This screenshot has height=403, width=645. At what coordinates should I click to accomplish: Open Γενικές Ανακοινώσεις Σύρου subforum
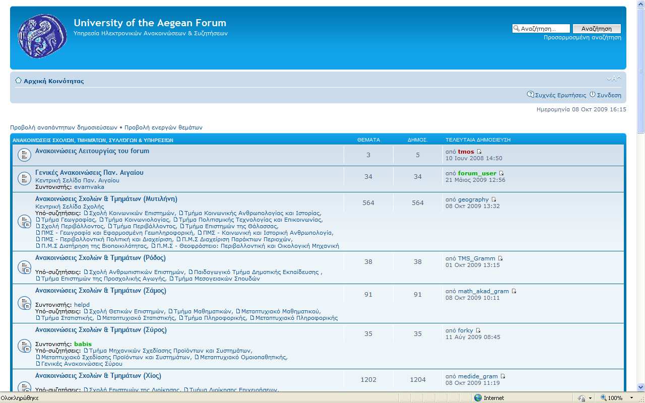click(x=82, y=364)
